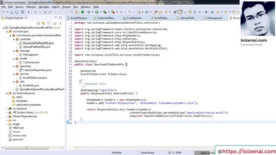This screenshot has width=276, height=155.
Task: Click the Project Explorer horizontal scrollbar
Action: [x=26, y=148]
